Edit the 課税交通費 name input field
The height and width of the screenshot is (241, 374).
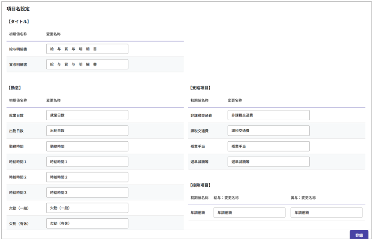click(268, 131)
